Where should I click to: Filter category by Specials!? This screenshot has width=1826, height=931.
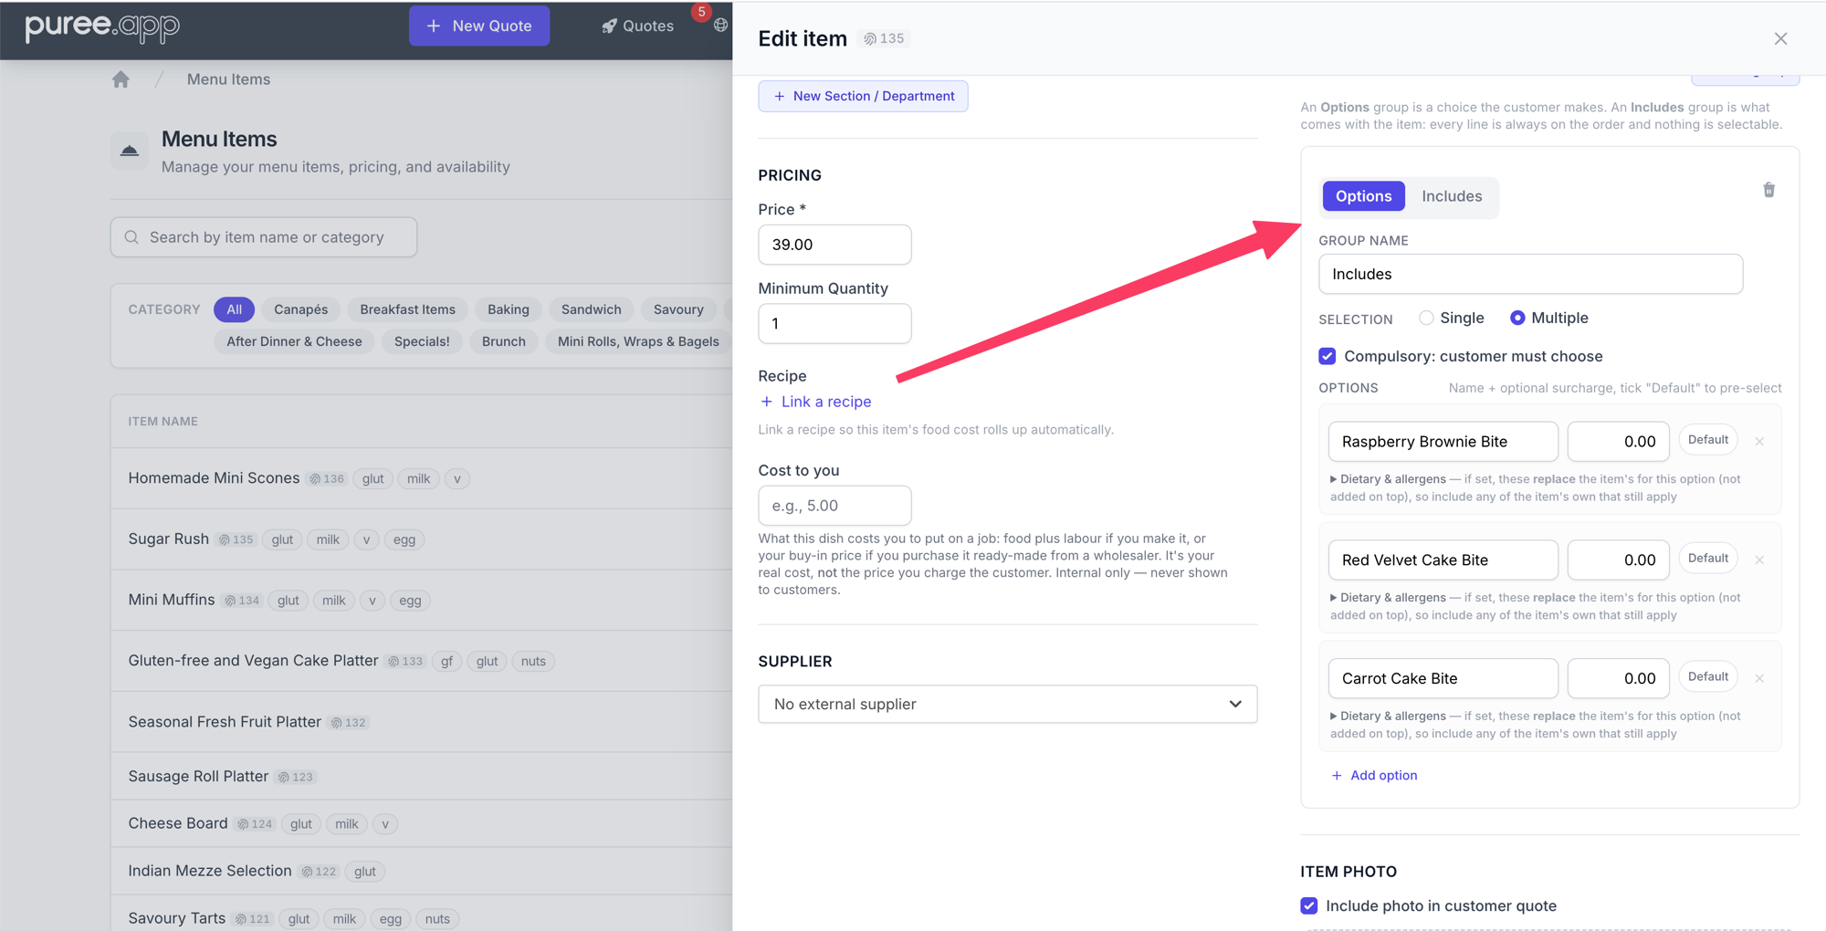pos(422,341)
